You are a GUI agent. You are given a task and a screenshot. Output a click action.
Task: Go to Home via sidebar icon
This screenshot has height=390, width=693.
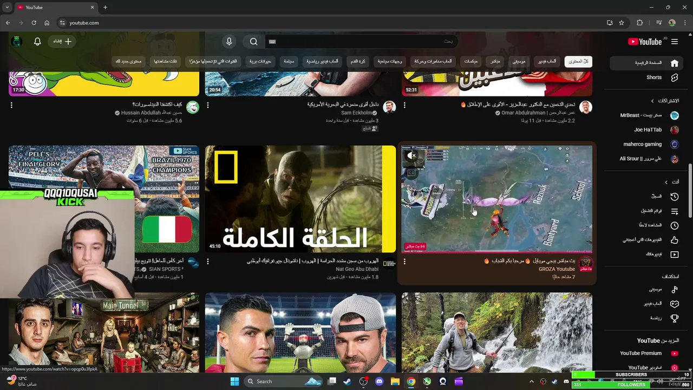pyautogui.click(x=675, y=63)
